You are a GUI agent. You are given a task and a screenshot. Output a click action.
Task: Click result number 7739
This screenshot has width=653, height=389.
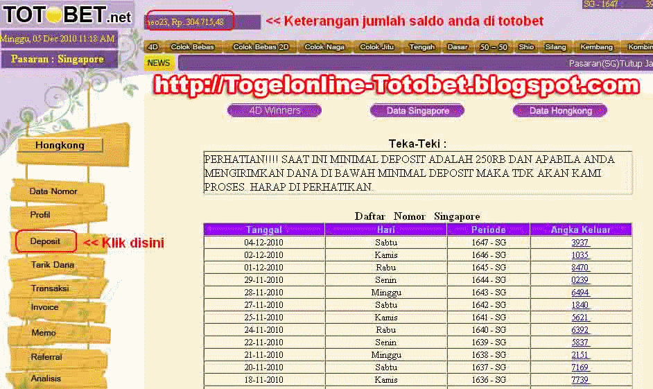pos(580,380)
